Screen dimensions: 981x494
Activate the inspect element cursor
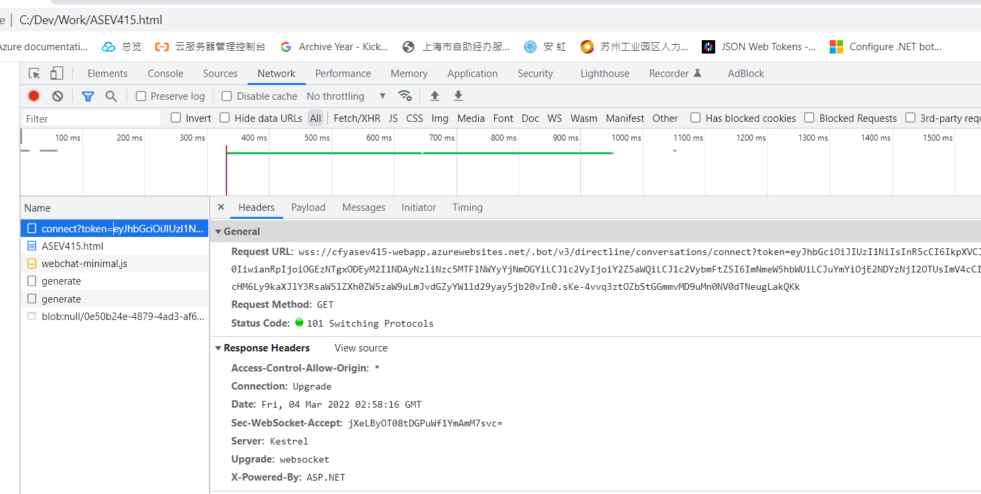[34, 73]
